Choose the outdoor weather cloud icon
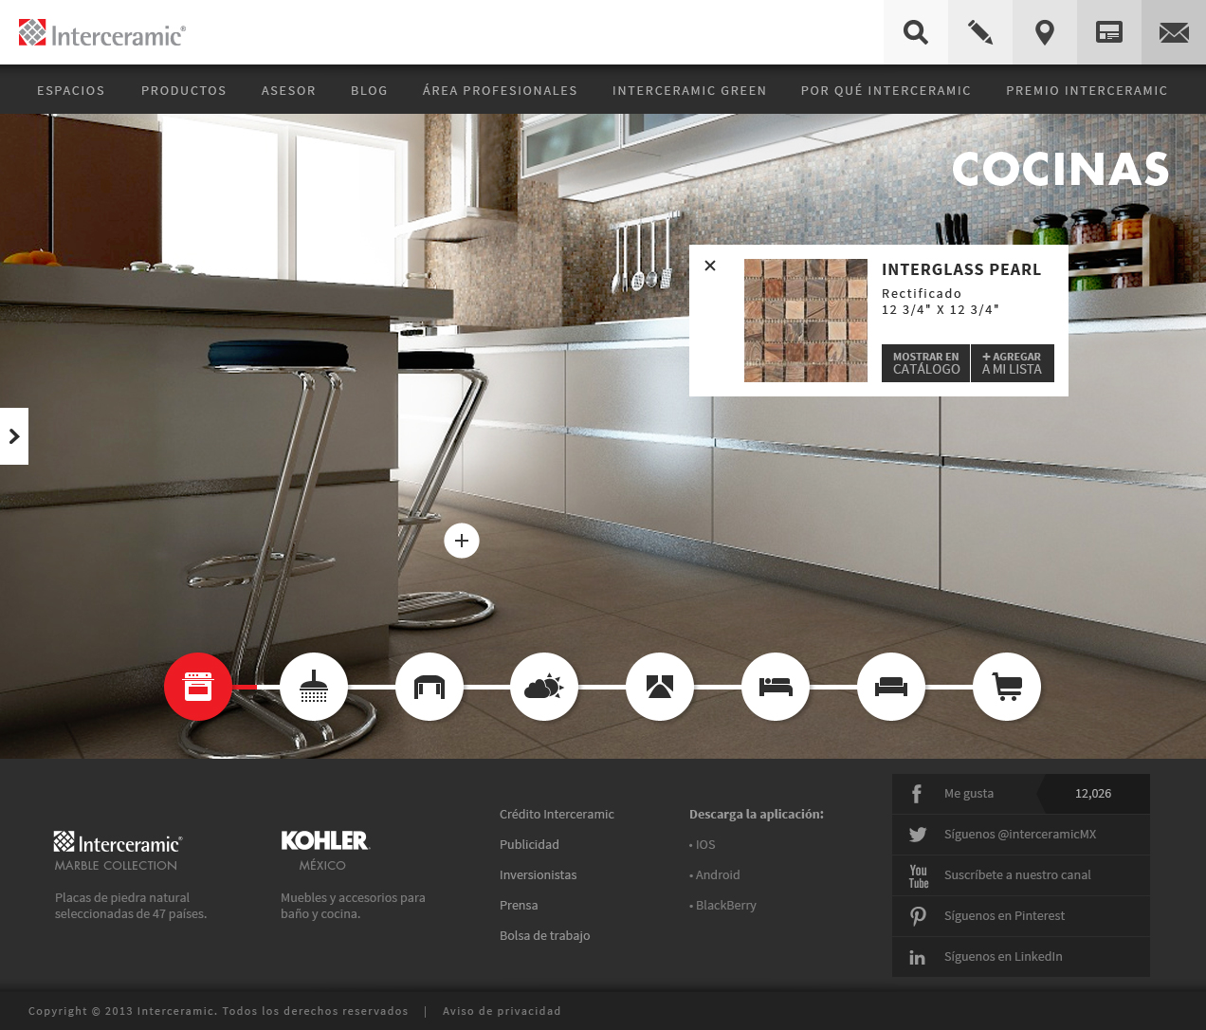The image size is (1206, 1030). [544, 687]
